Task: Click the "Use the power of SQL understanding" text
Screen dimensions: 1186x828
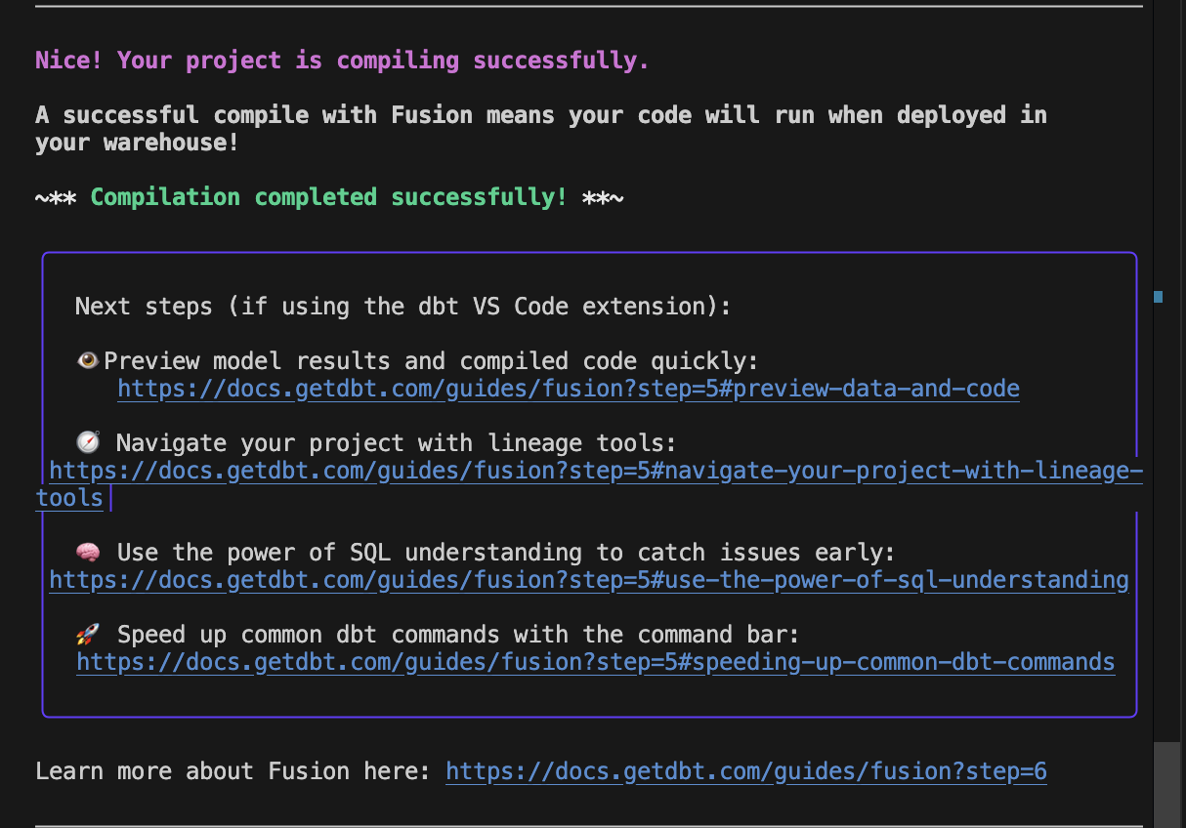Action: click(x=505, y=553)
